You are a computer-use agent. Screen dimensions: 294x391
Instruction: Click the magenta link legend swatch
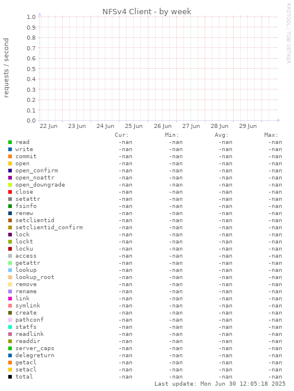[10, 299]
